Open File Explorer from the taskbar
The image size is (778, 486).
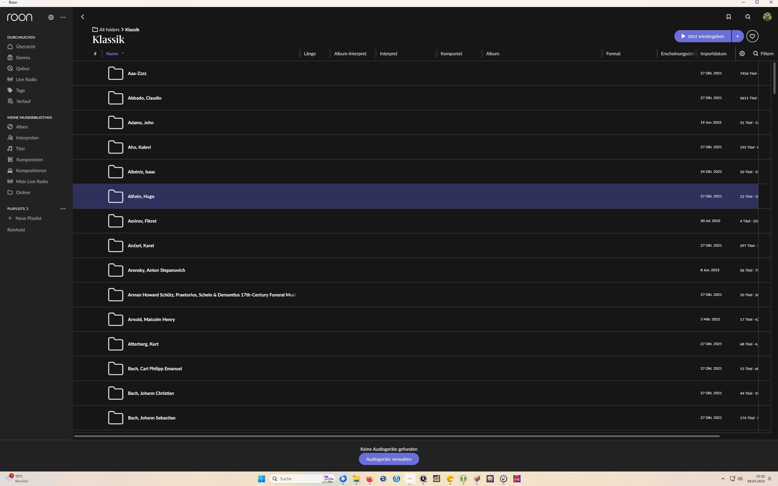tap(356, 479)
